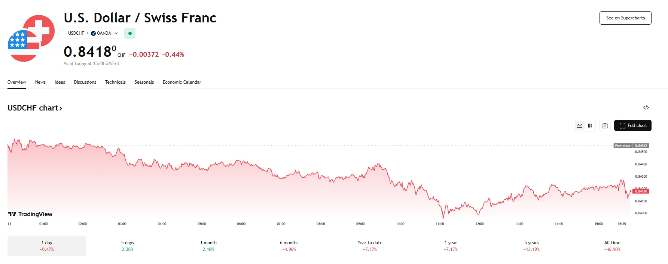668x264 pixels.
Task: Select the 5 days time range
Action: [127, 246]
